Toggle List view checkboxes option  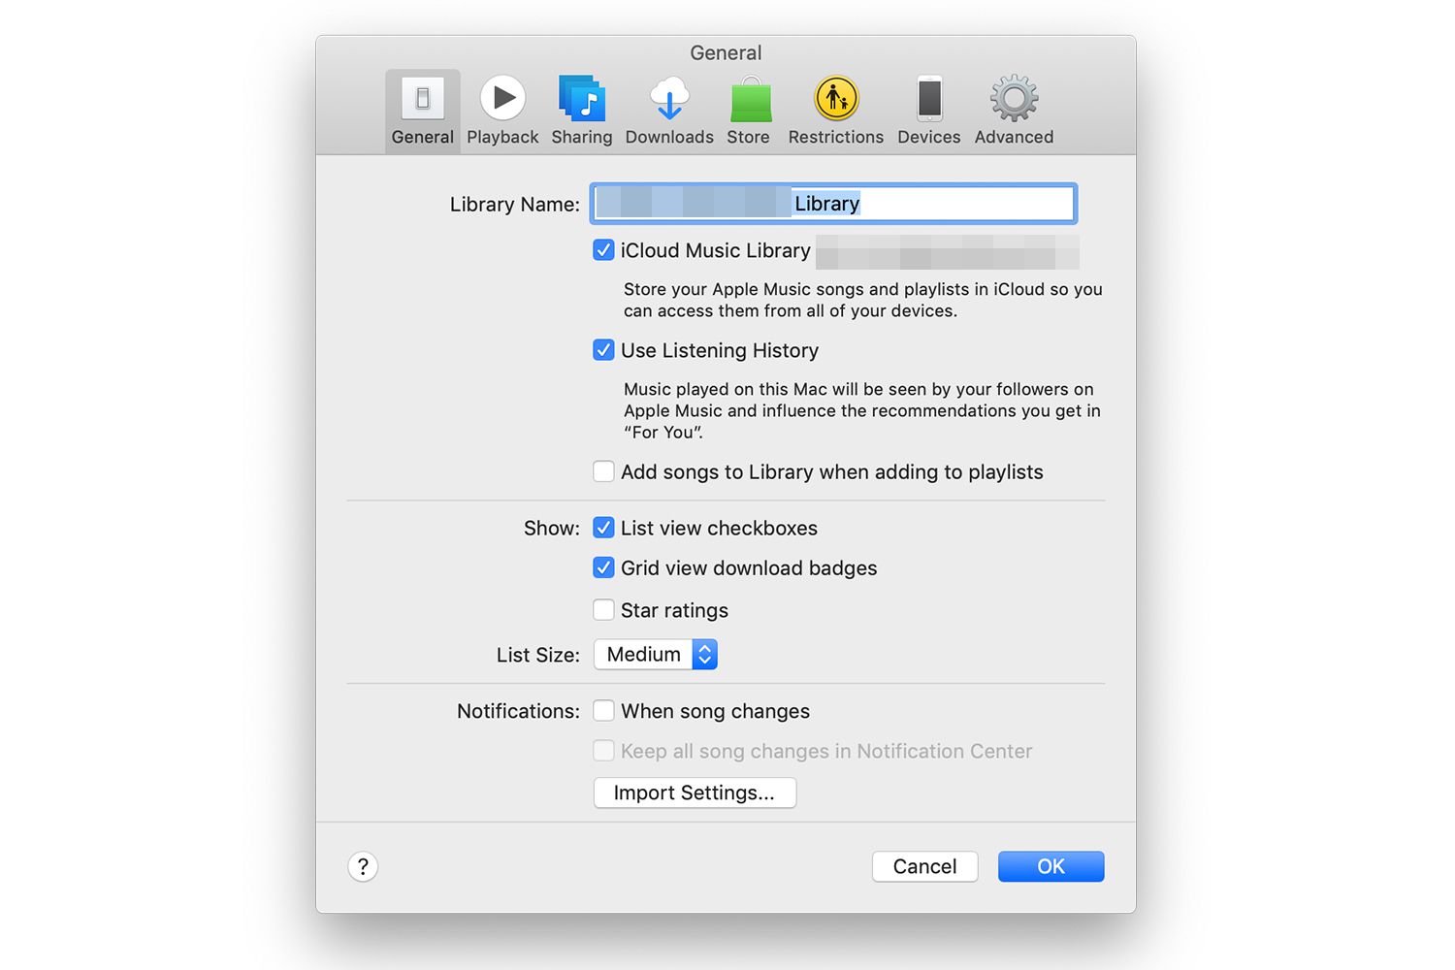pyautogui.click(x=603, y=528)
